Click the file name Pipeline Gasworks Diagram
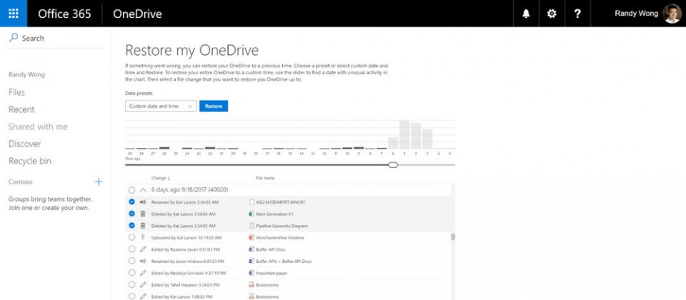 tap(282, 226)
